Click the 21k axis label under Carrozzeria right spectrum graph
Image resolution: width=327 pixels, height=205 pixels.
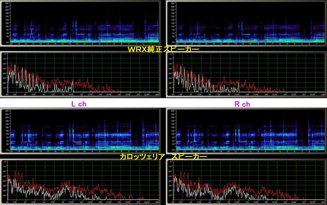click(x=304, y=202)
